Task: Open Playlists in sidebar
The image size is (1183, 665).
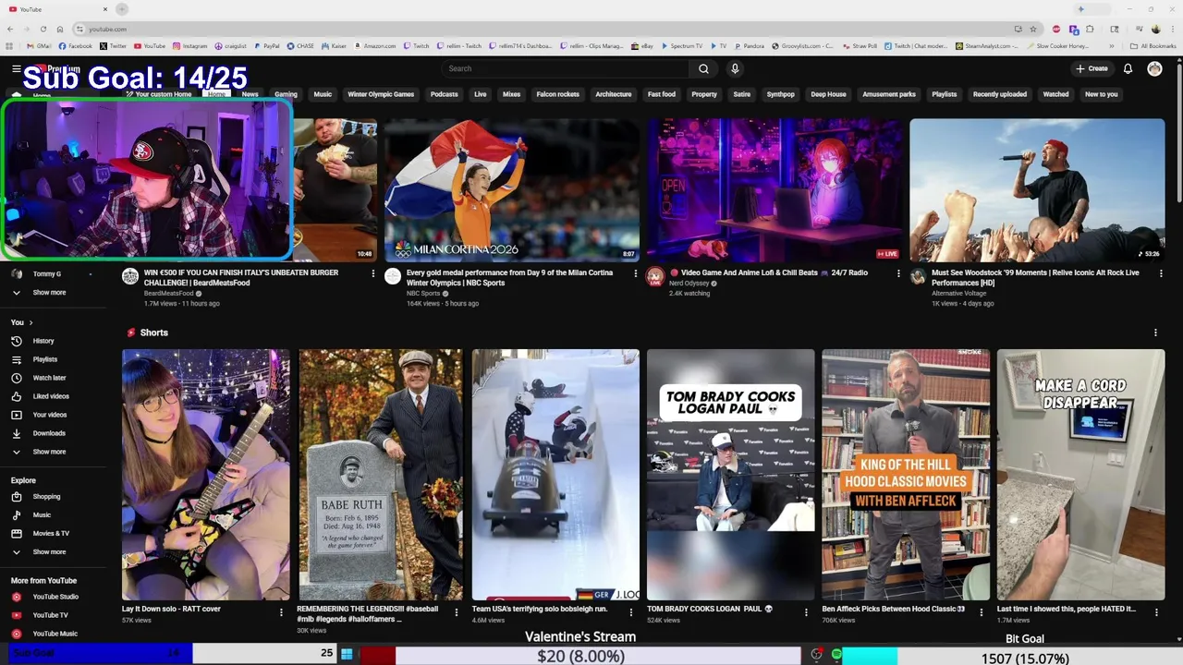Action: click(44, 359)
